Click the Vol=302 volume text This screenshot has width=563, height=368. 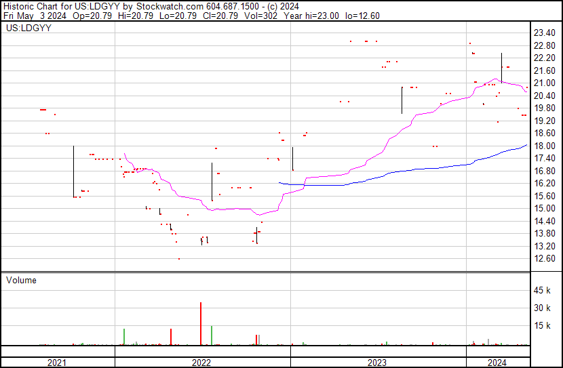tap(260, 16)
